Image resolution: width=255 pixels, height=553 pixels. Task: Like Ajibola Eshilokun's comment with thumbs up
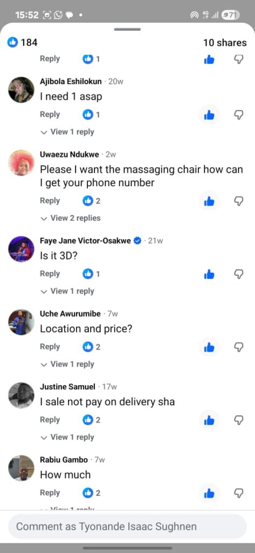coord(209,115)
